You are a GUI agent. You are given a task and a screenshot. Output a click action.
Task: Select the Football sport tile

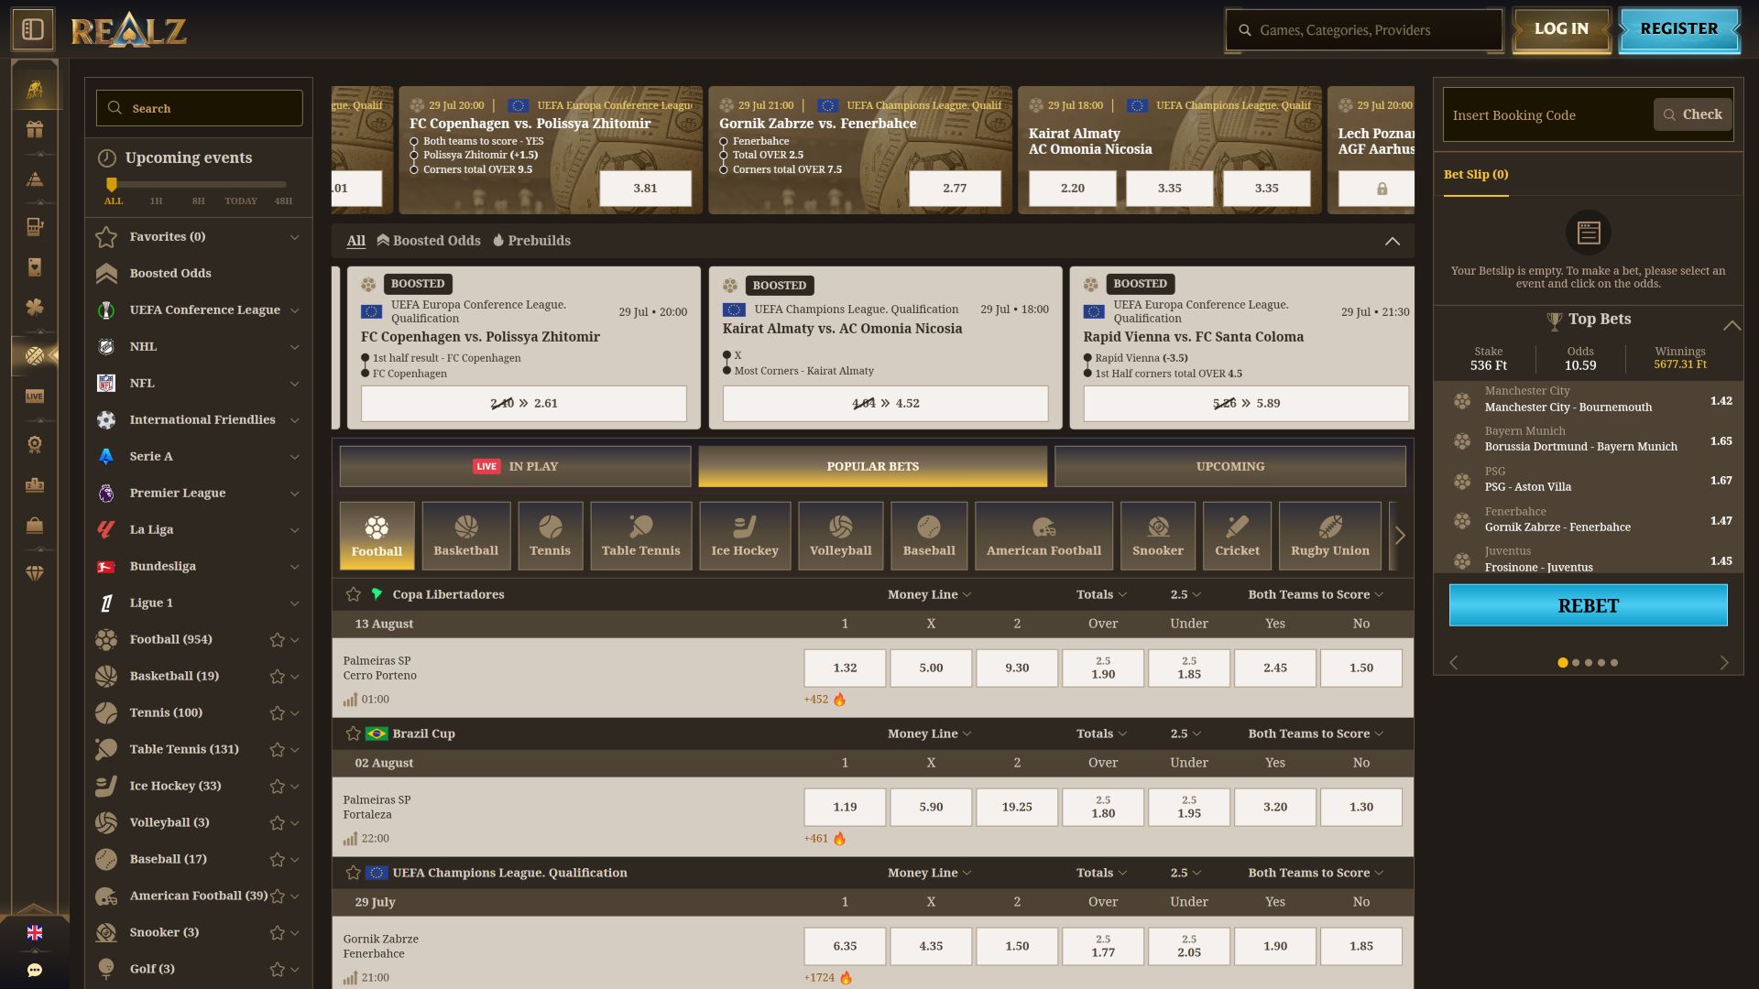click(377, 536)
